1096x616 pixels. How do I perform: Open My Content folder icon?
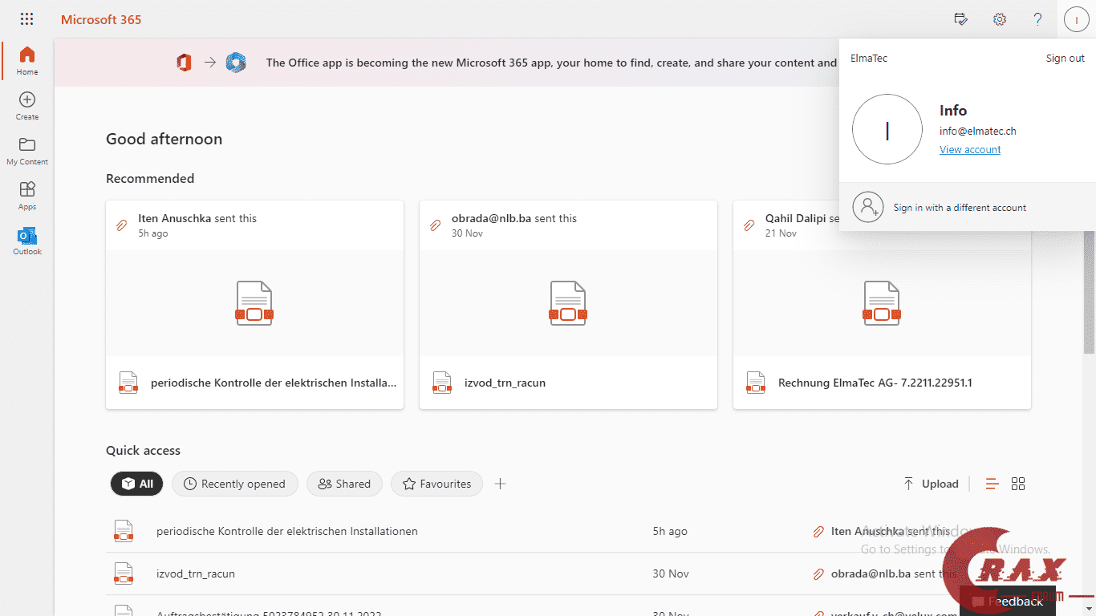pos(27,151)
